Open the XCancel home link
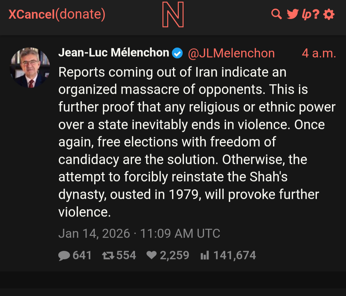346x296 pixels. click(x=31, y=14)
